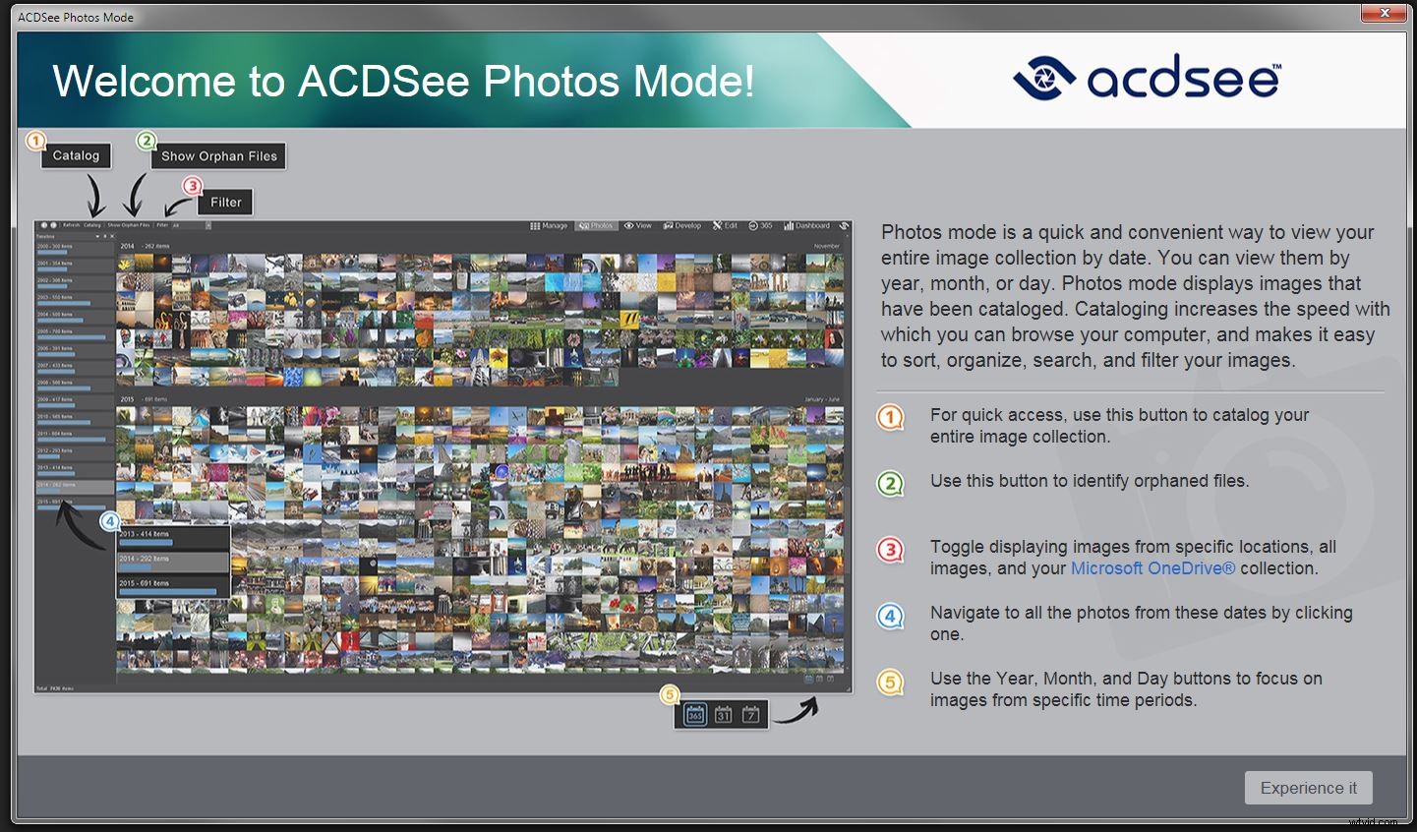
Task: Select the Year 365 calendar icon
Action: [x=698, y=714]
